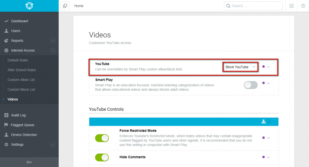Click the faint help icon in blue controls bar
Image resolution: width=309 pixels, height=167 pixels.
(269, 122)
